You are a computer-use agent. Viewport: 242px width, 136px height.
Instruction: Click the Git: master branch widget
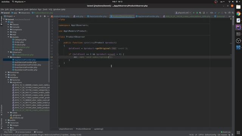pos(222,135)
